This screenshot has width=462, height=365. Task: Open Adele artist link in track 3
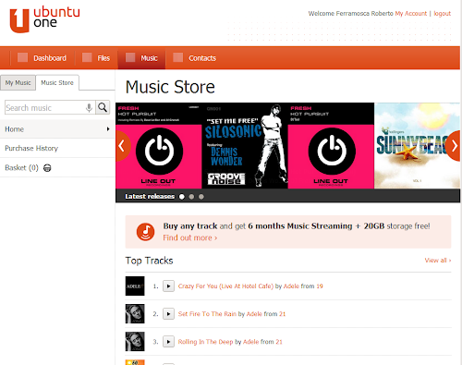pos(250,342)
